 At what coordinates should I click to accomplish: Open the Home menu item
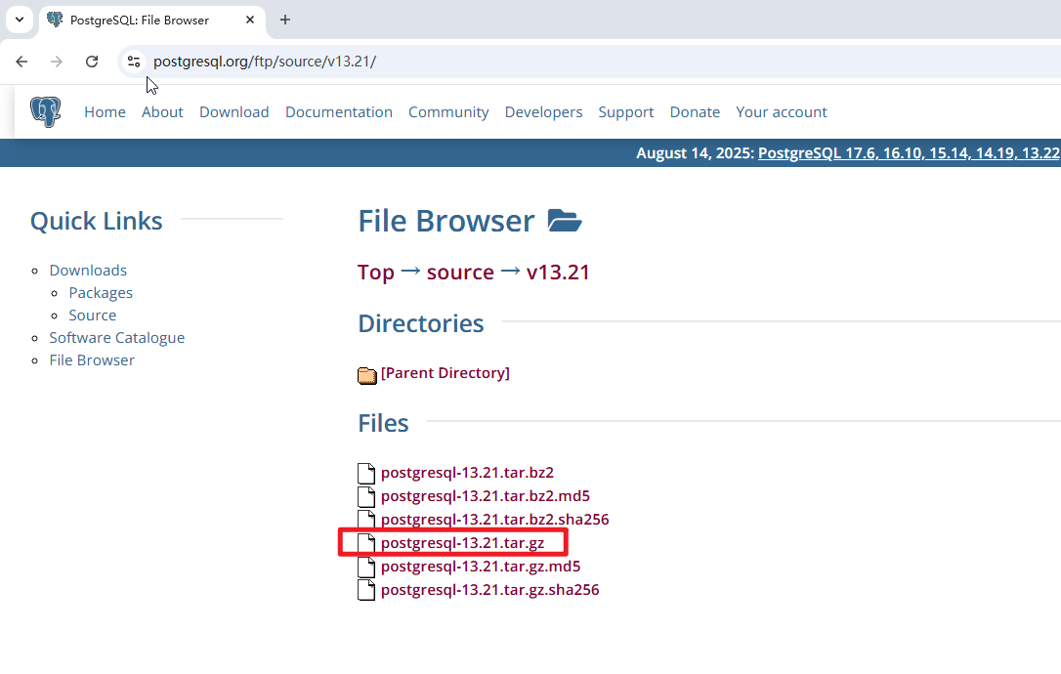[x=105, y=112]
